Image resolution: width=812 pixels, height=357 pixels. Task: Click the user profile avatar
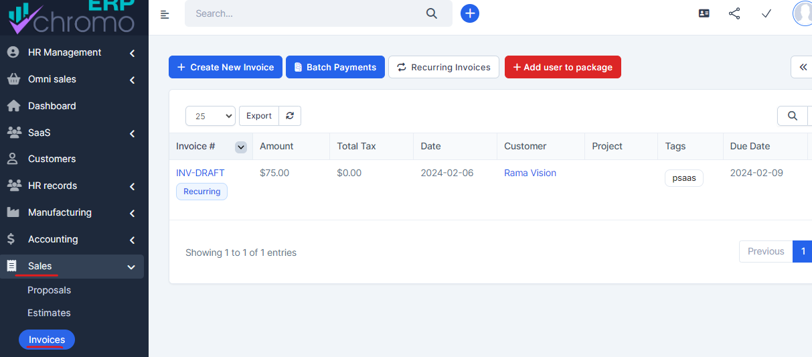pyautogui.click(x=803, y=13)
